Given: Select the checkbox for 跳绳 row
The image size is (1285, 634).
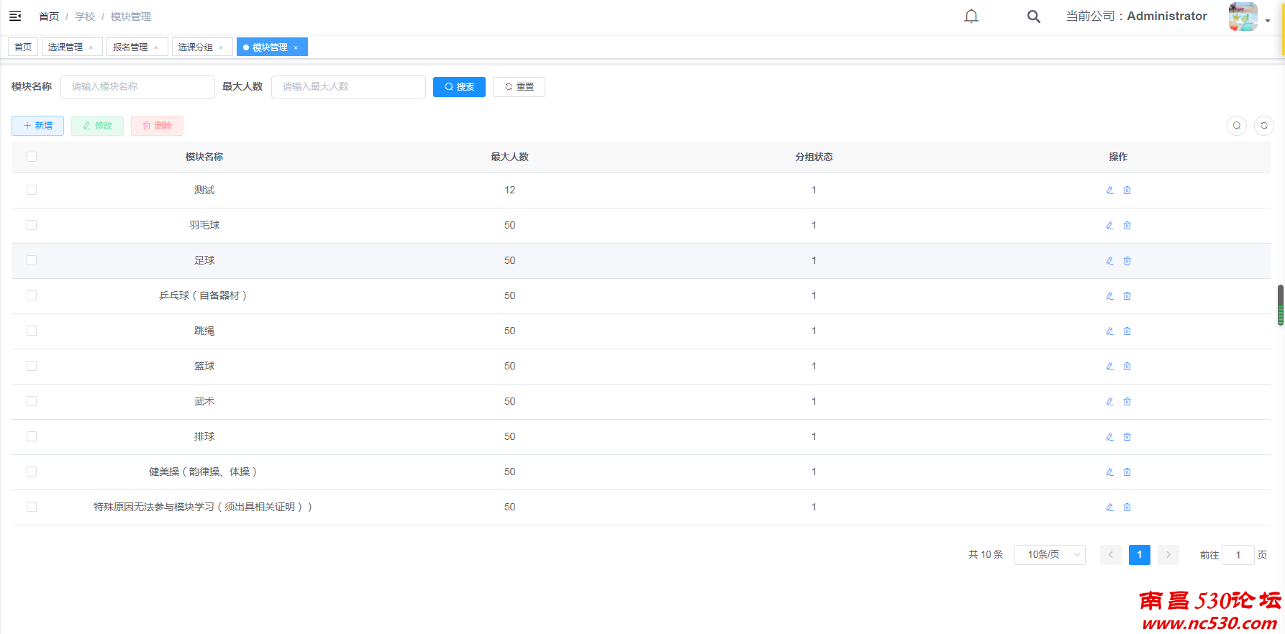Looking at the screenshot, I should 32,331.
